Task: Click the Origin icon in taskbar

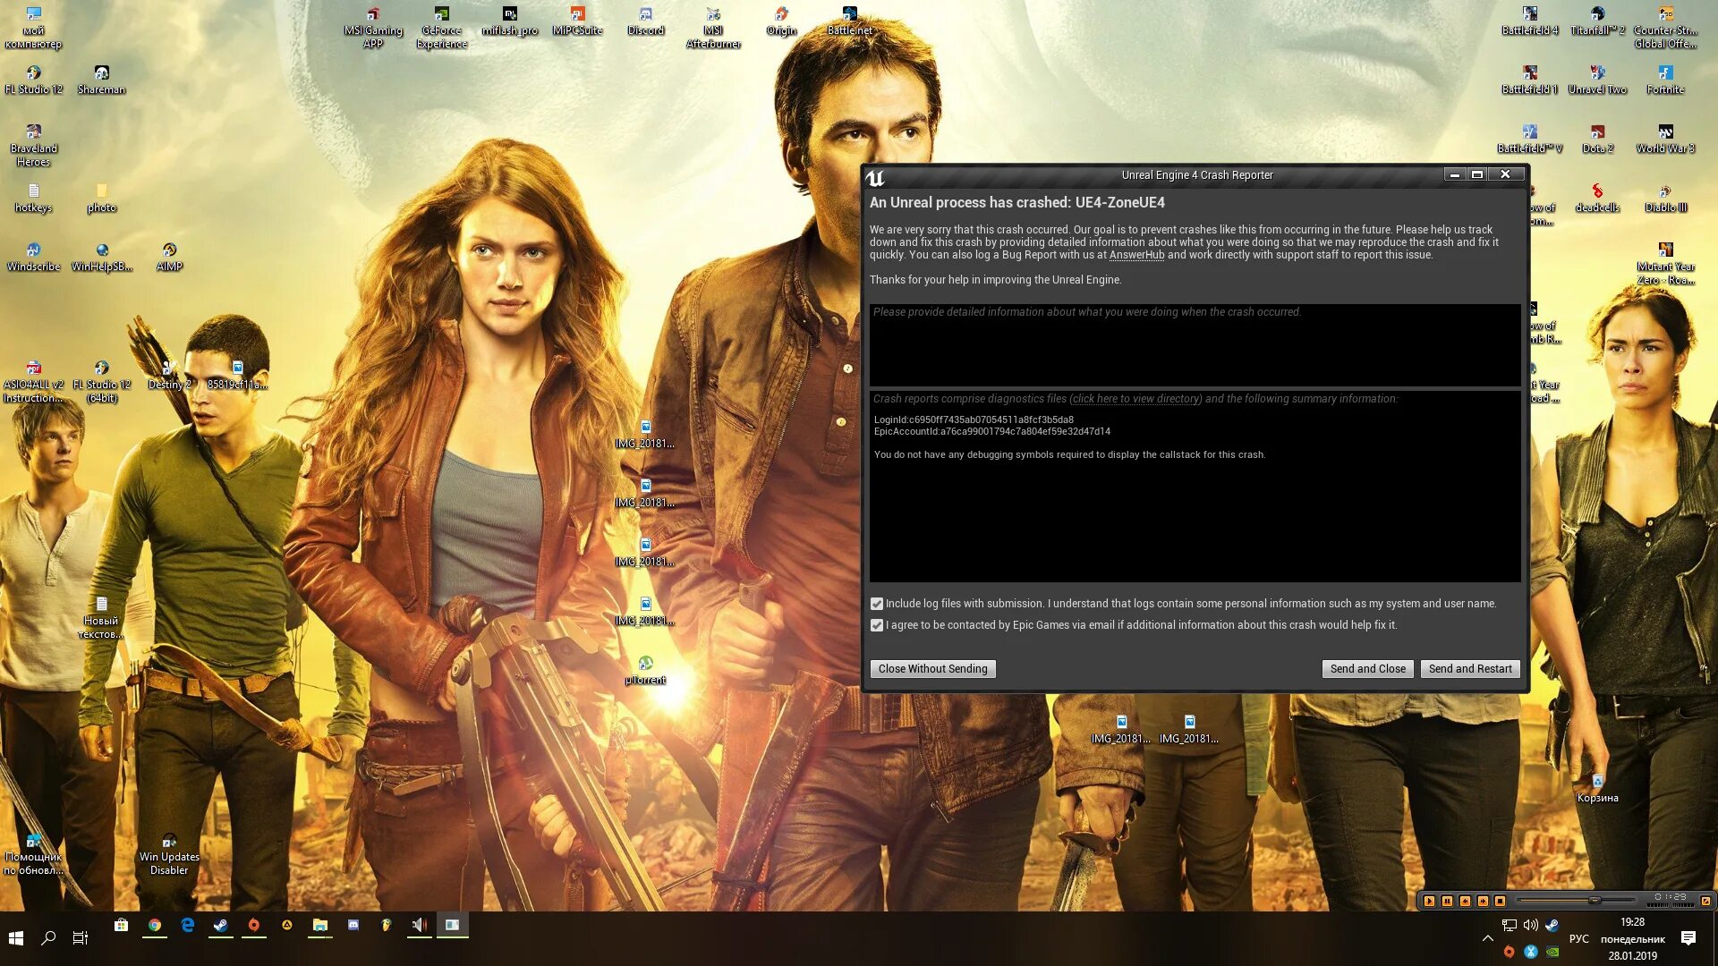Action: (254, 926)
